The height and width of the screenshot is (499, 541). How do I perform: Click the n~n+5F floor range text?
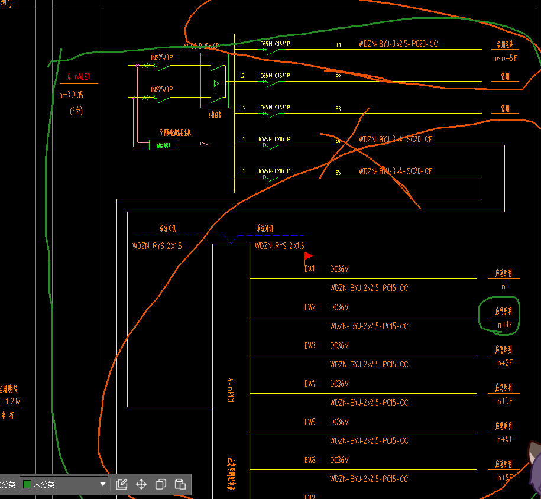pos(505,59)
